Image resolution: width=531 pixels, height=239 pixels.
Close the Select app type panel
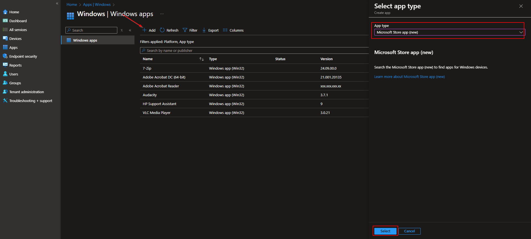521,6
